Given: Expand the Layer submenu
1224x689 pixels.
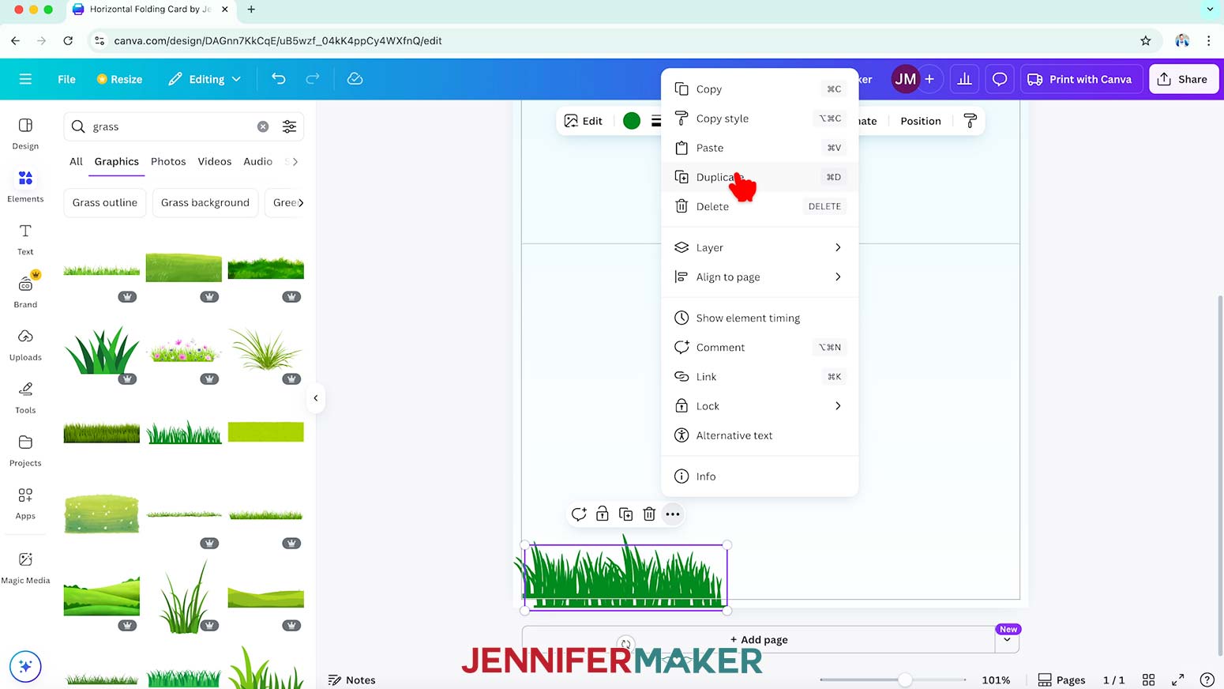Looking at the screenshot, I should 760,247.
